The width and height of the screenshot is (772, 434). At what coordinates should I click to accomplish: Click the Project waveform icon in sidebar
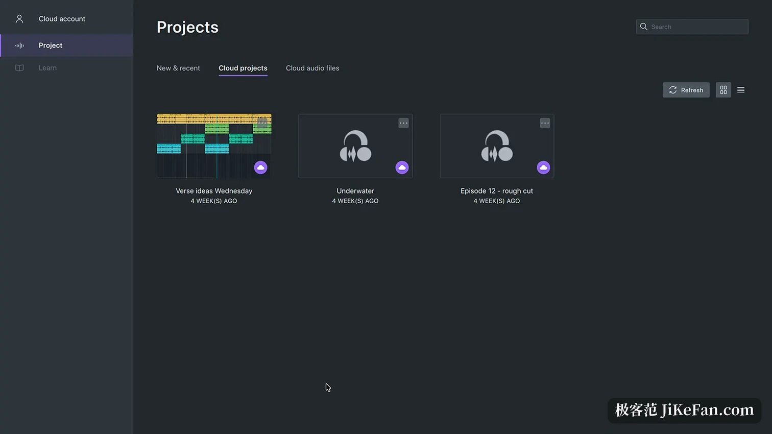[x=19, y=45]
